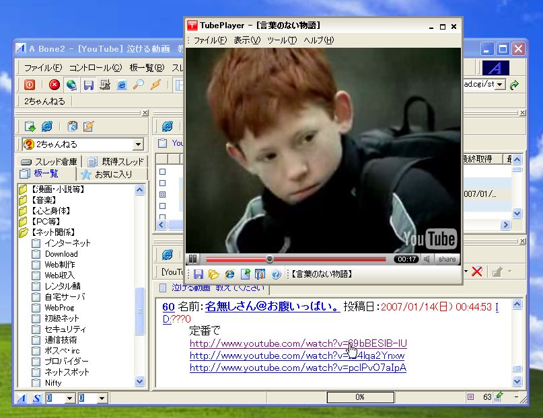Expand the 【音楽】 folder
The image size is (543, 418).
[23, 200]
